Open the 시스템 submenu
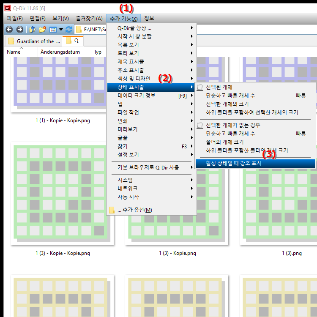The image size is (317, 317). 151,180
